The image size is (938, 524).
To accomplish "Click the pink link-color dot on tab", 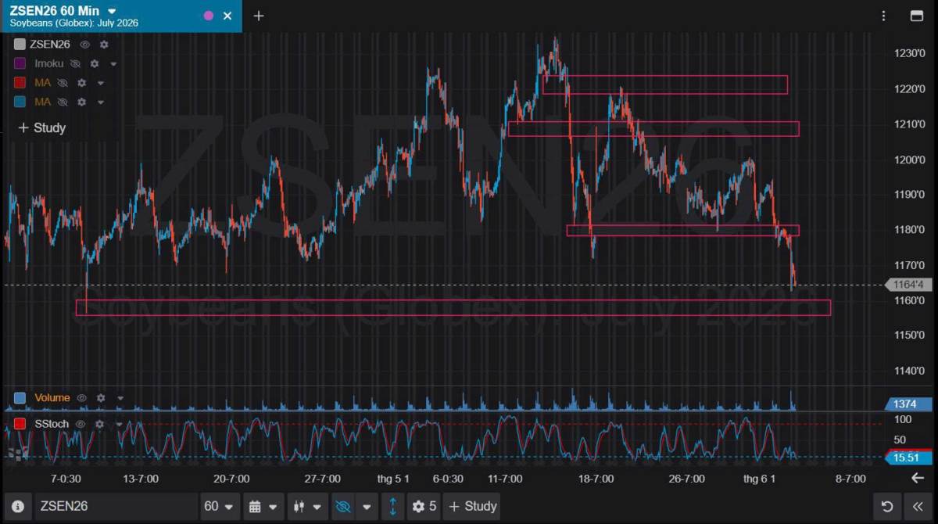I will pyautogui.click(x=209, y=16).
